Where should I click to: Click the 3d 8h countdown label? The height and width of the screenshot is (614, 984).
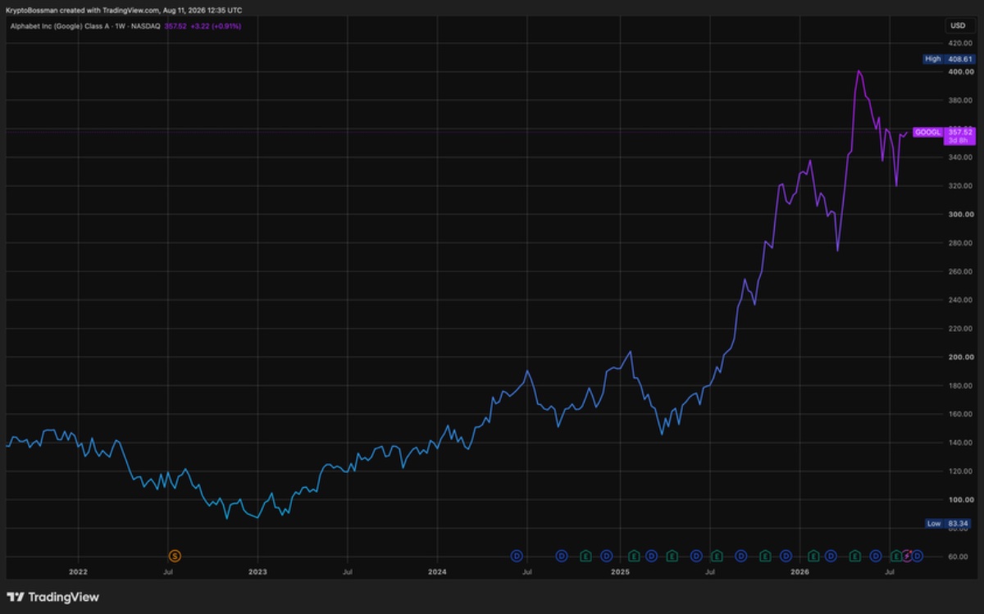tap(959, 141)
